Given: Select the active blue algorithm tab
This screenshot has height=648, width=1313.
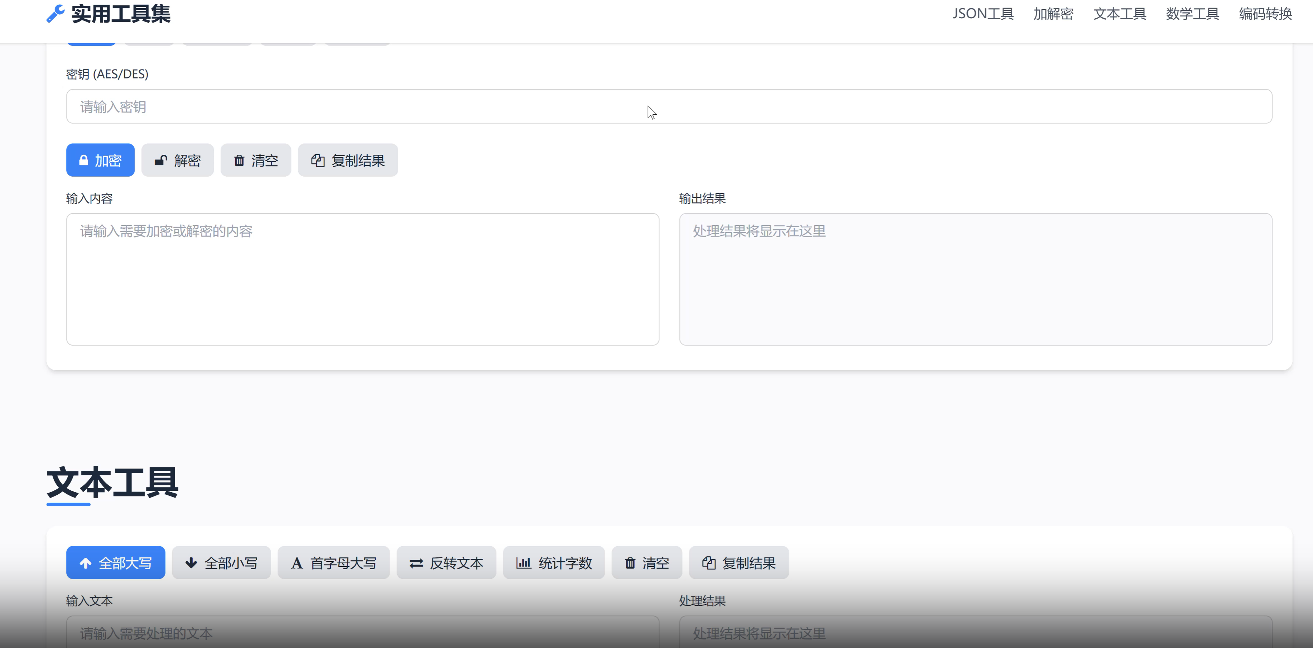Looking at the screenshot, I should pyautogui.click(x=91, y=41).
